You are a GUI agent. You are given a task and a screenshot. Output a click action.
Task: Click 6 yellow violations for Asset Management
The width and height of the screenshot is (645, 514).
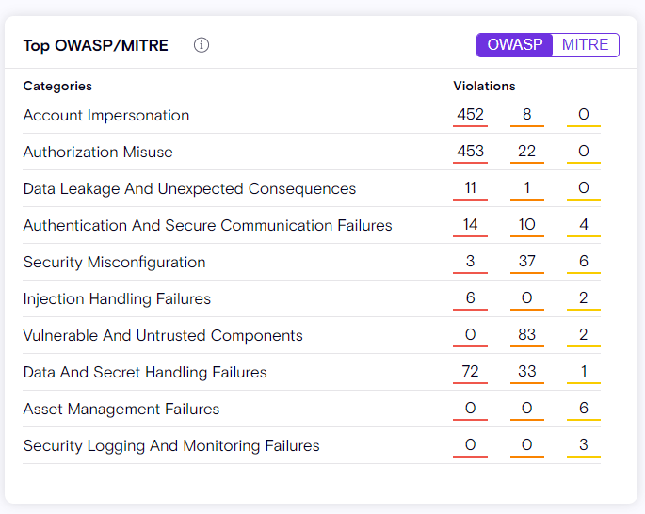584,410
